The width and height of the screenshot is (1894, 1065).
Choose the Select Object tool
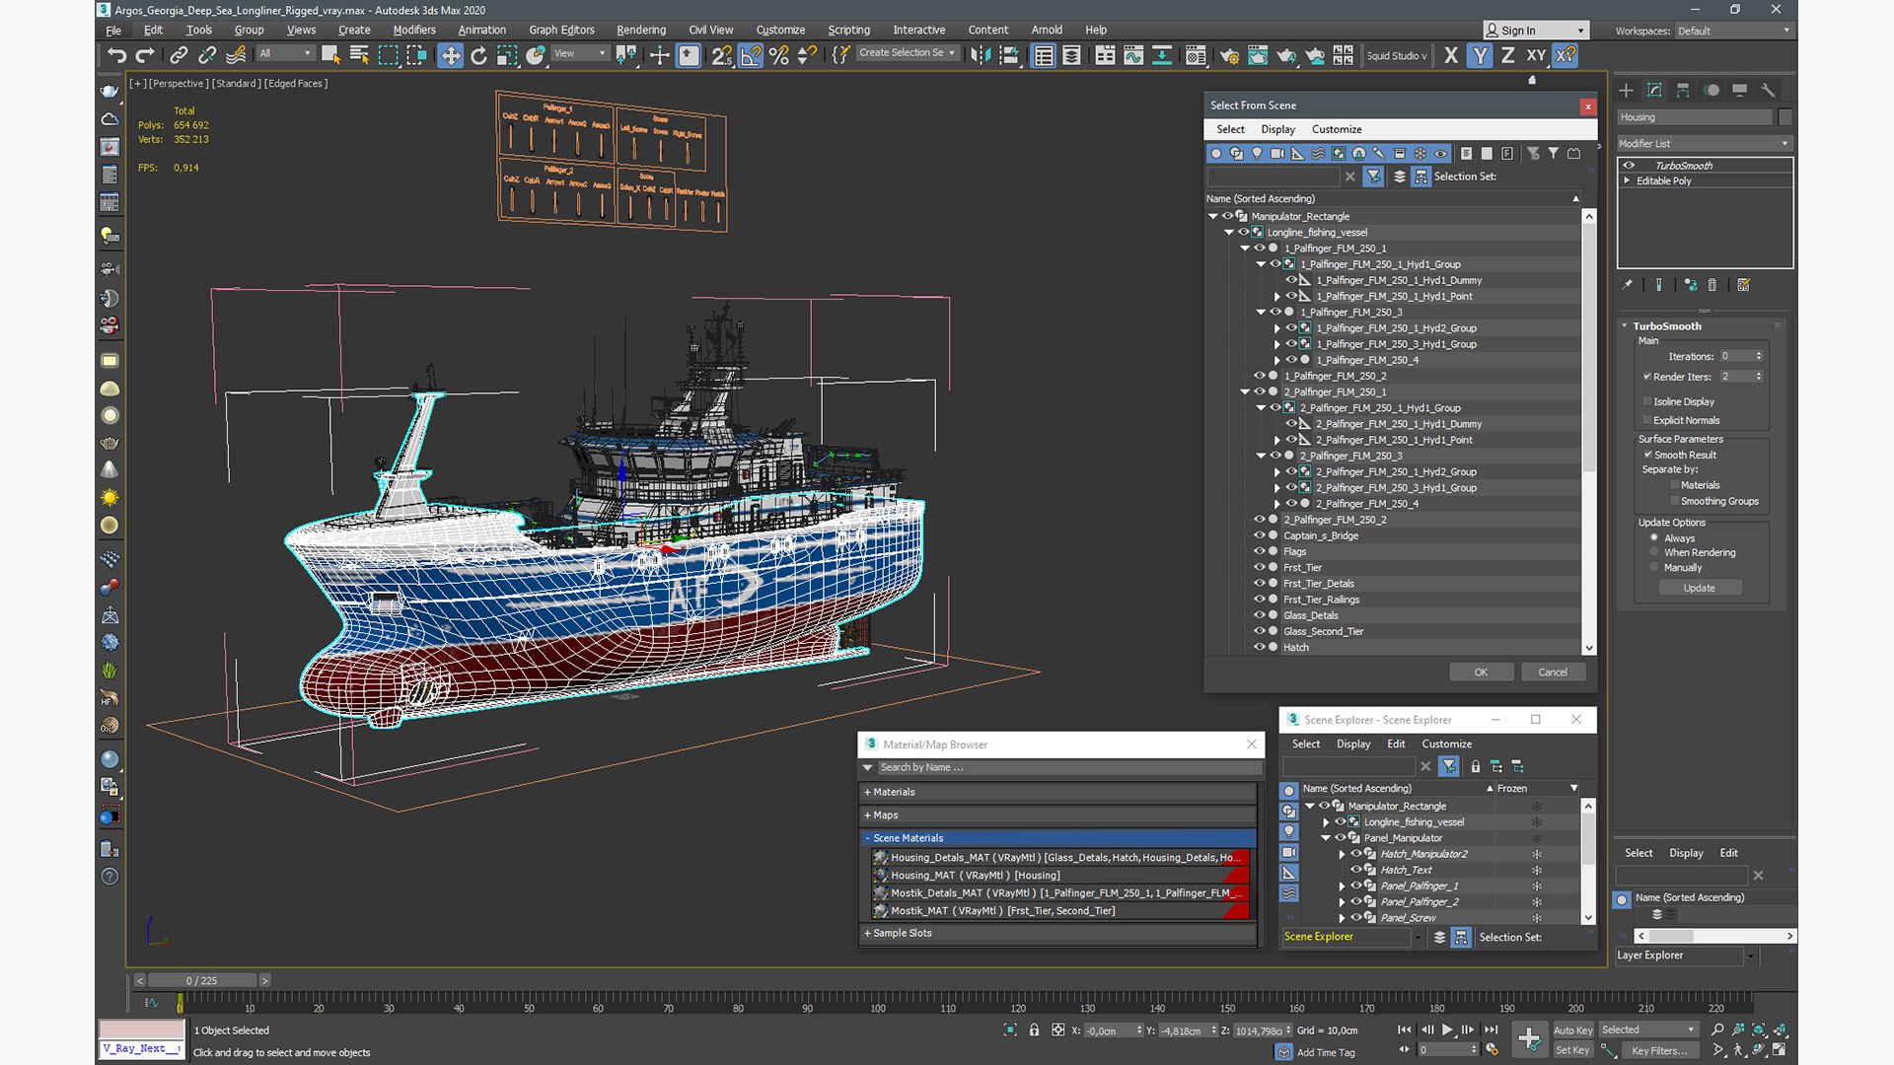[x=330, y=55]
